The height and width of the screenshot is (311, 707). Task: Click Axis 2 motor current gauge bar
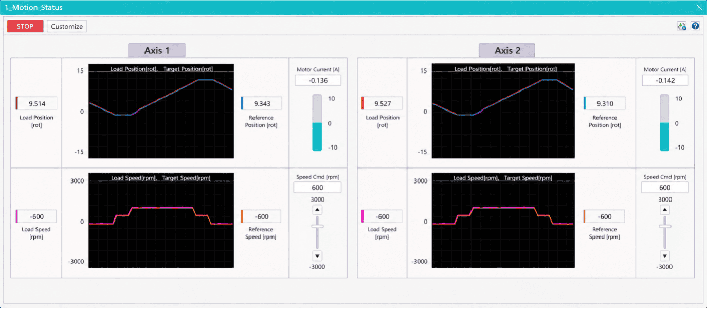pos(665,122)
